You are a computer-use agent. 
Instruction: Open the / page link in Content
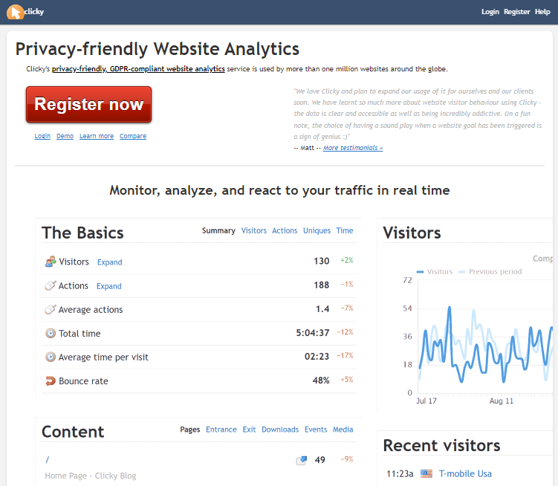[x=47, y=460]
